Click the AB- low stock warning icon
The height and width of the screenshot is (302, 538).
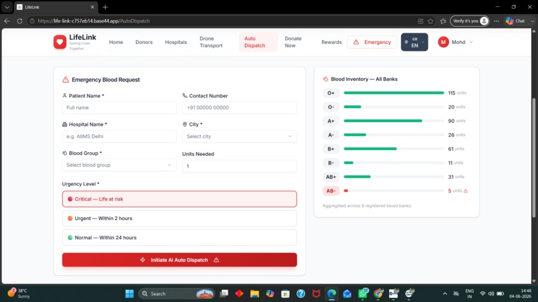click(466, 191)
